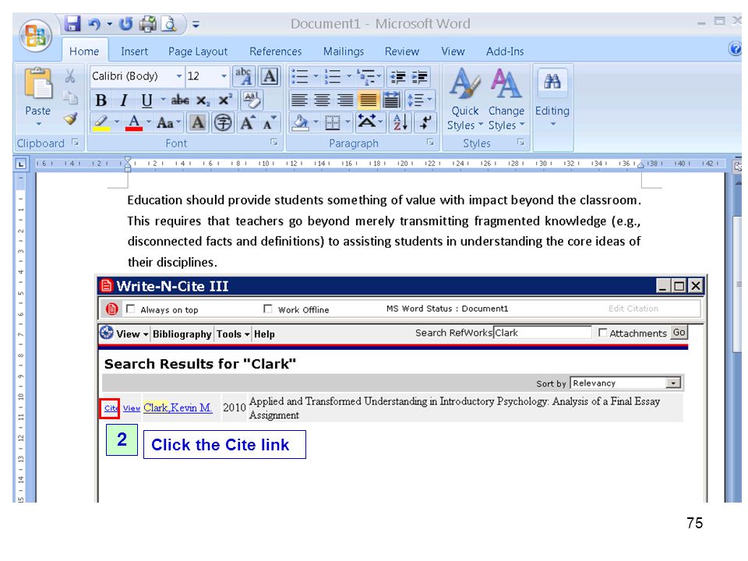Cut selection with scissors icon
748x561 pixels.
click(x=70, y=76)
